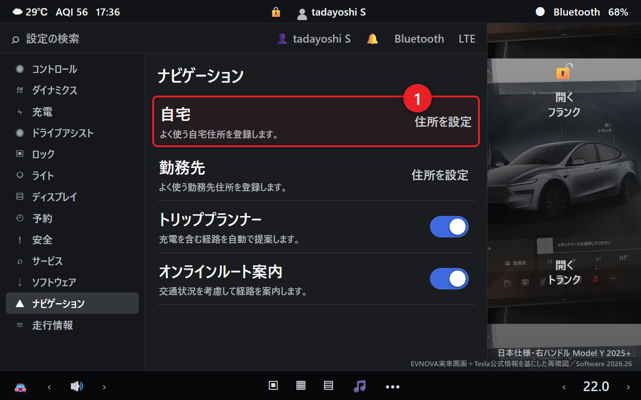This screenshot has width=641, height=400.
Task: Tap the speaker volume icon
Action: click(x=77, y=386)
